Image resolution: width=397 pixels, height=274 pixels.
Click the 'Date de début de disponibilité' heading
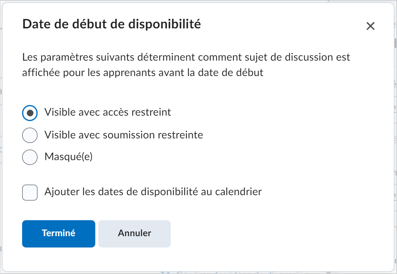[x=112, y=24]
